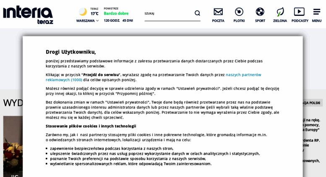326x177 pixels.
Task: Click the Podcasty label
Action: coord(300,21)
